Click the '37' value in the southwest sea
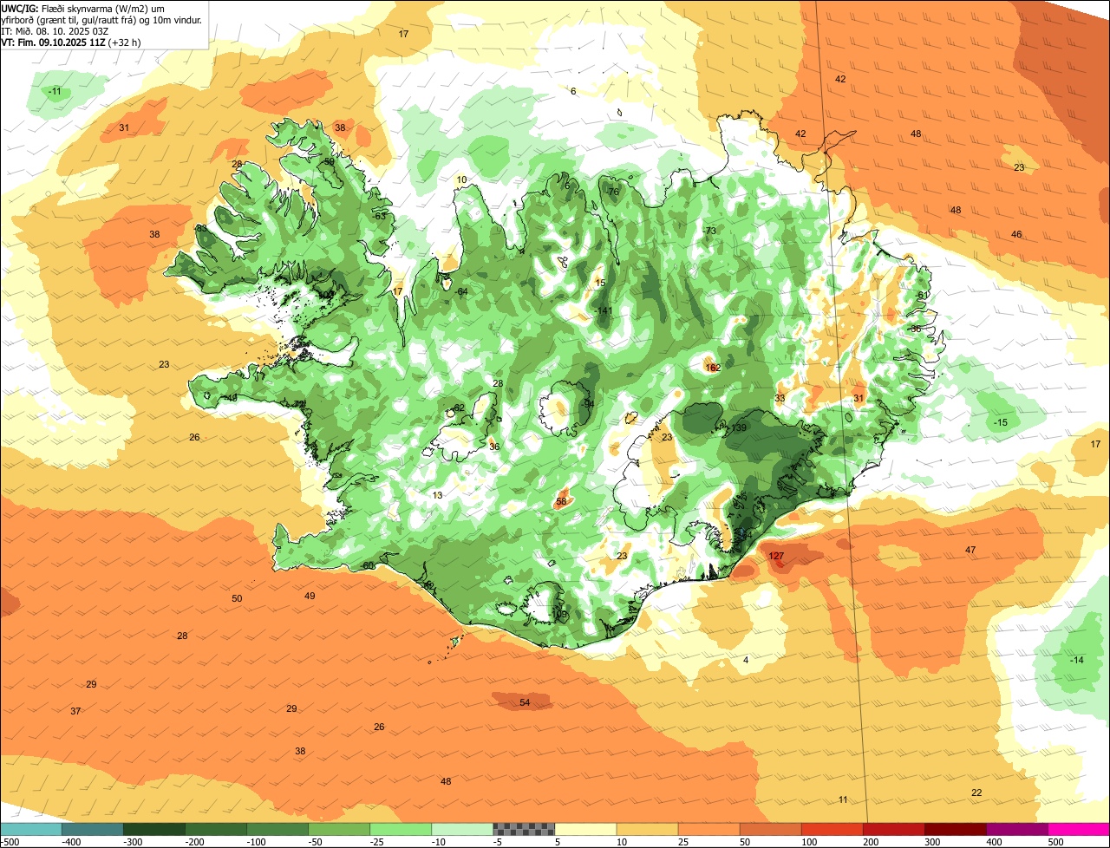 point(75,711)
